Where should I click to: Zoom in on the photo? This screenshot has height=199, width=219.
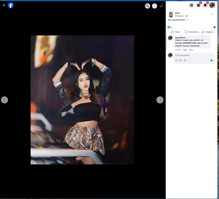[148, 6]
